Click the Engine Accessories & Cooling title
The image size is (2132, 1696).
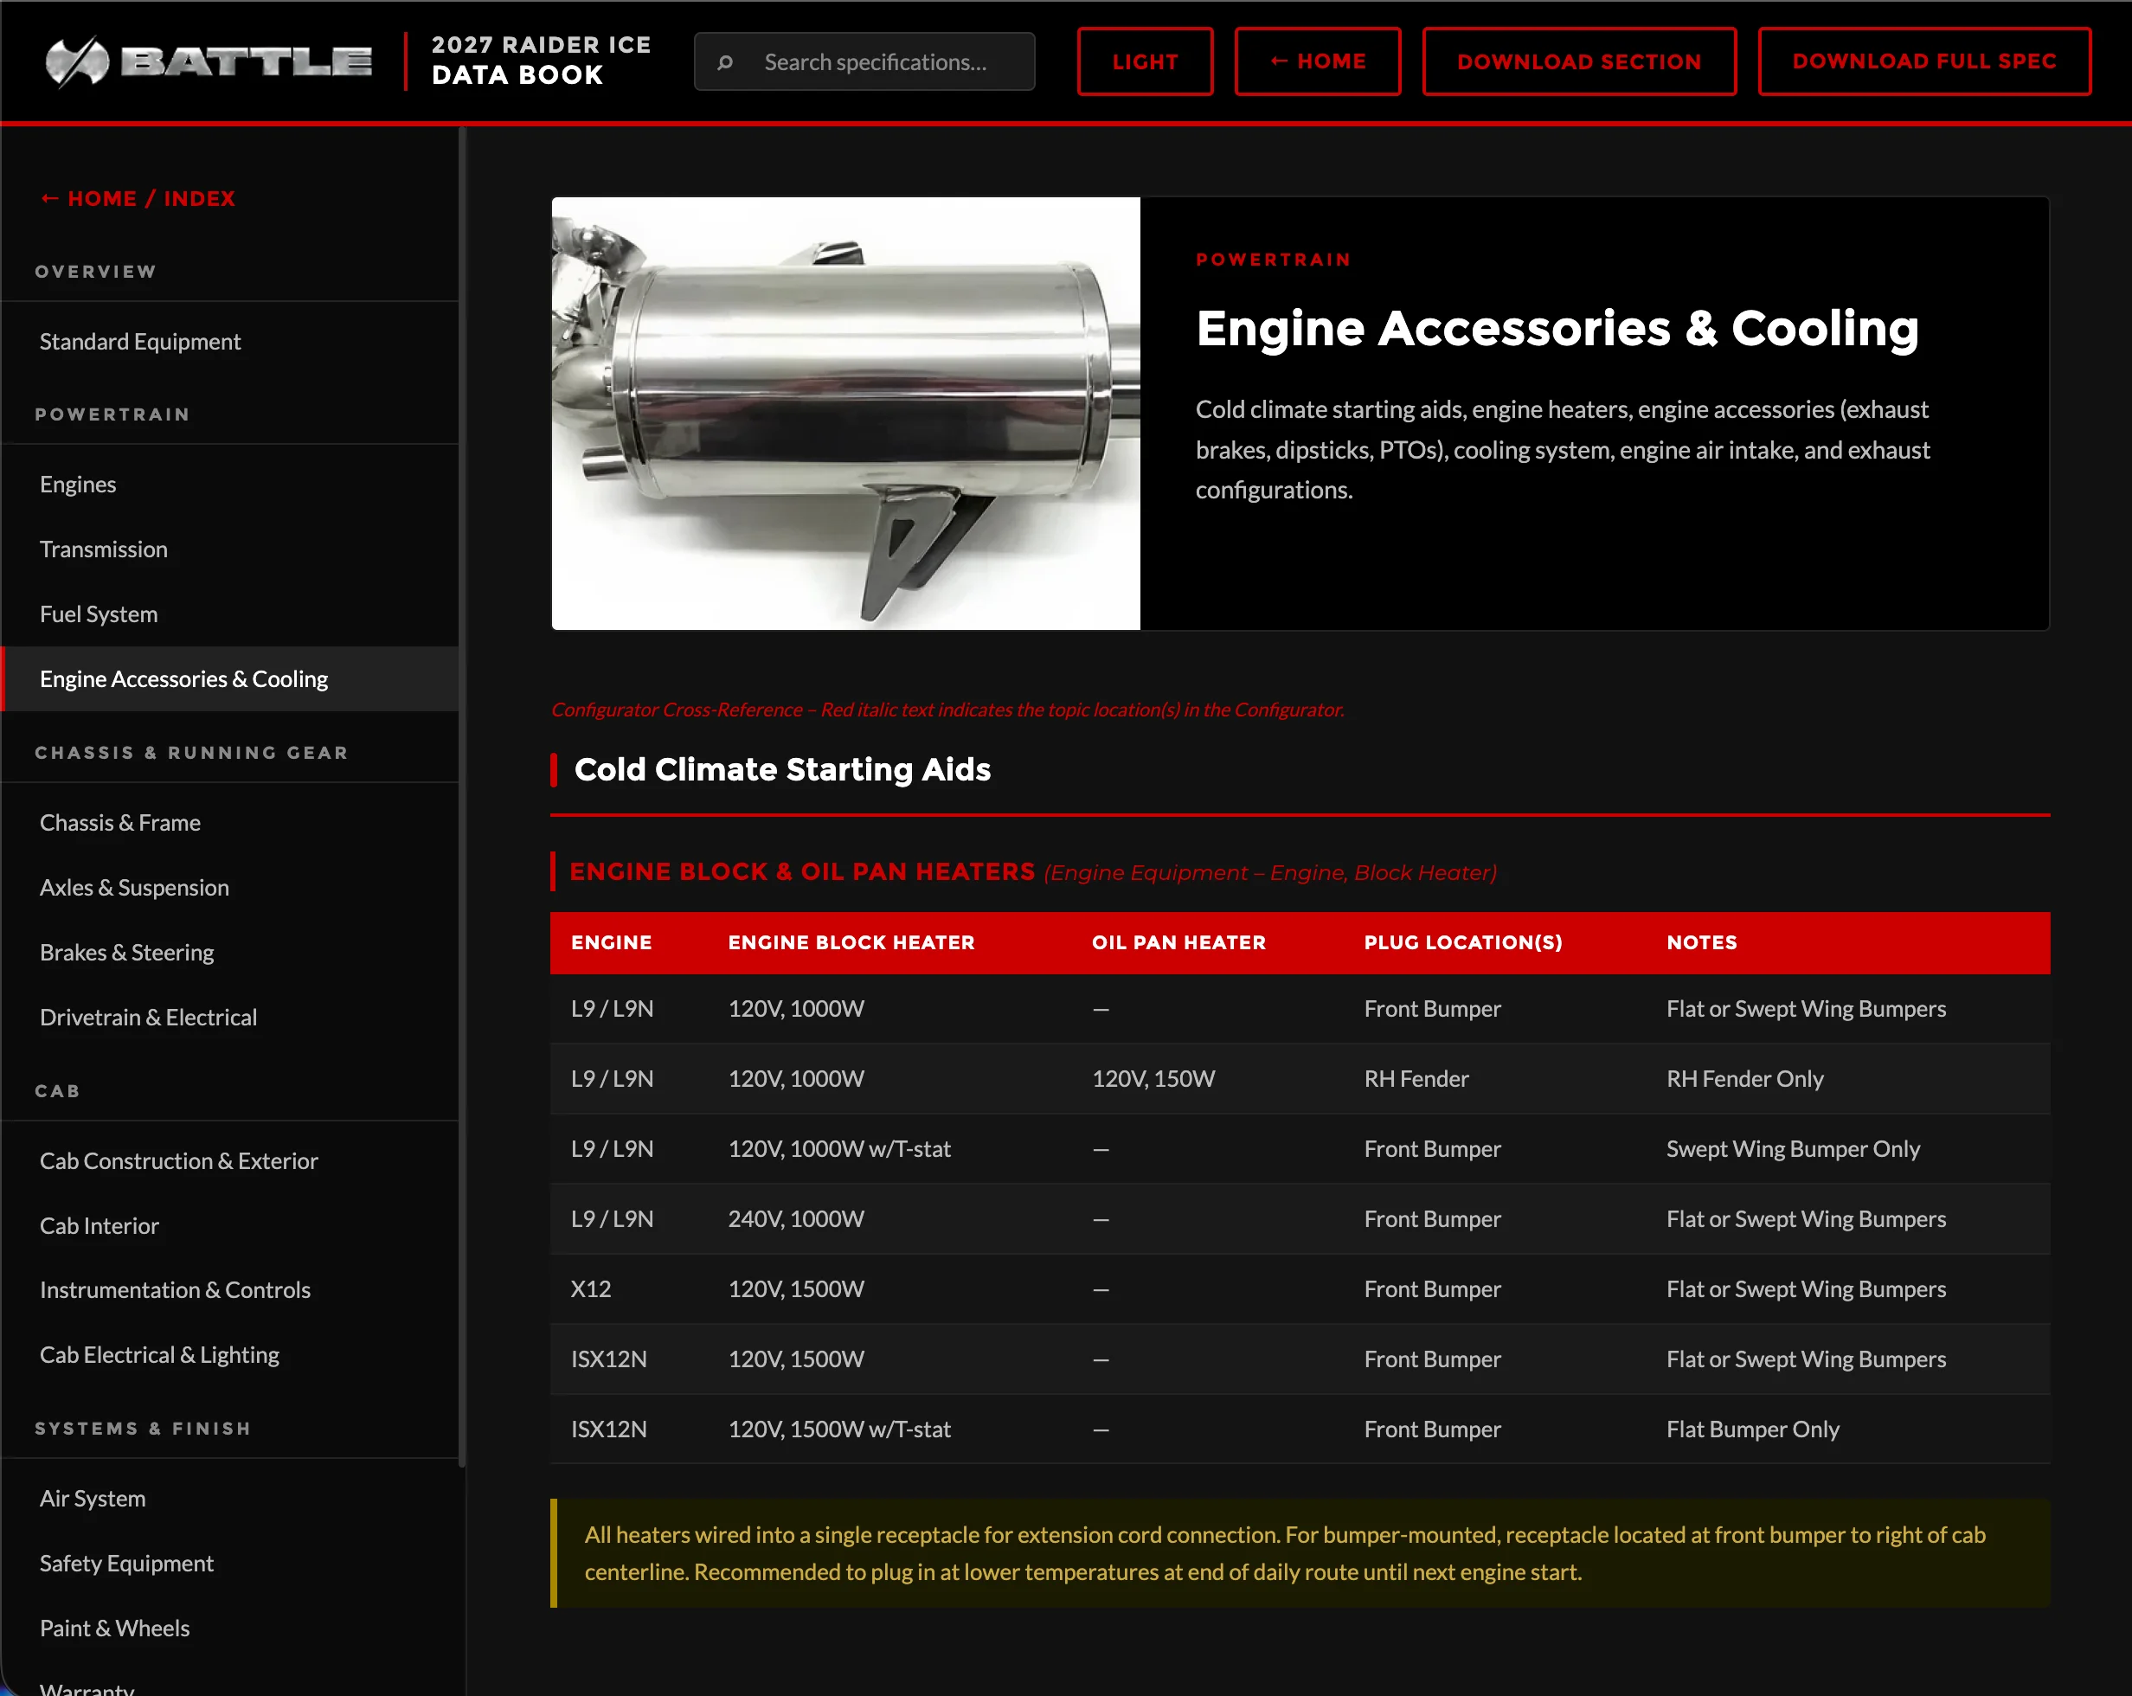click(x=1557, y=328)
